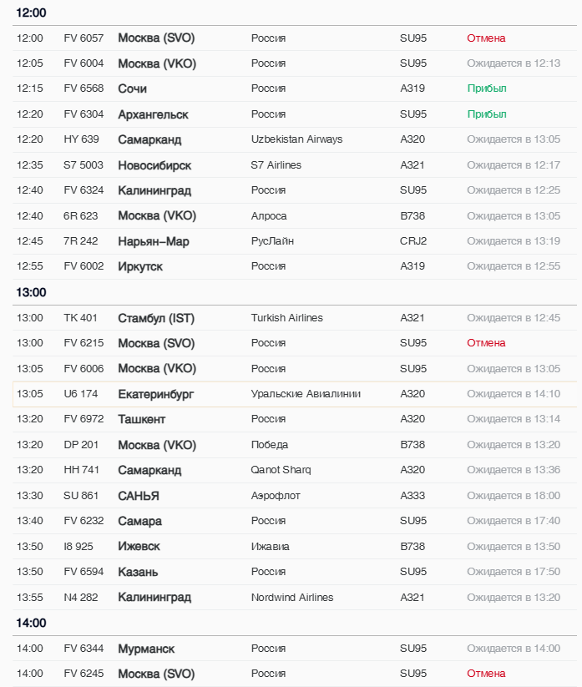Select the Иркутск flight FV 6002
The height and width of the screenshot is (687, 582).
pos(140,266)
